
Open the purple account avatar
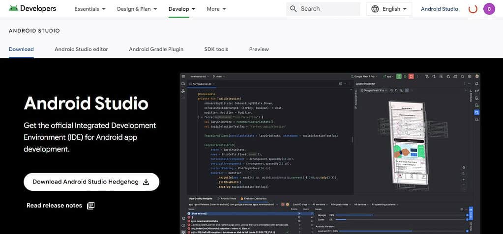(x=489, y=9)
